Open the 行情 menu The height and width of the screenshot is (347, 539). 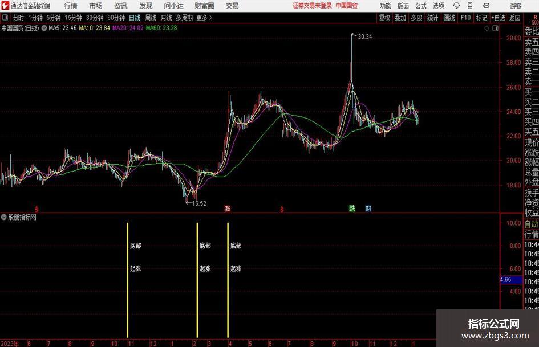pyautogui.click(x=71, y=6)
